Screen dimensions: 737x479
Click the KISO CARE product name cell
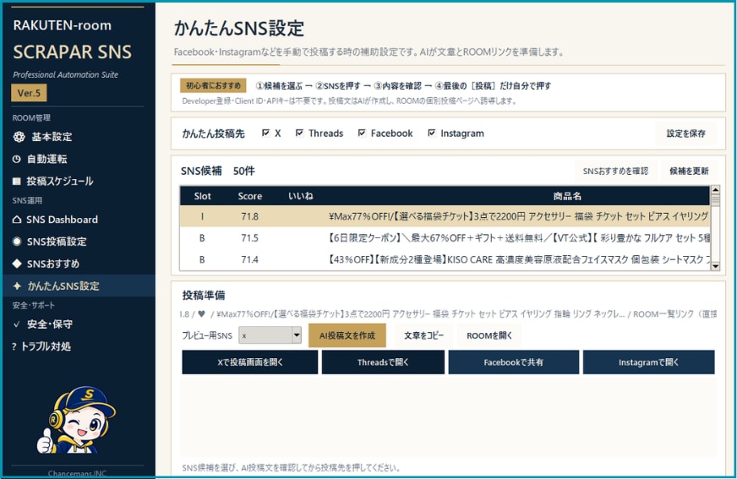(x=519, y=259)
